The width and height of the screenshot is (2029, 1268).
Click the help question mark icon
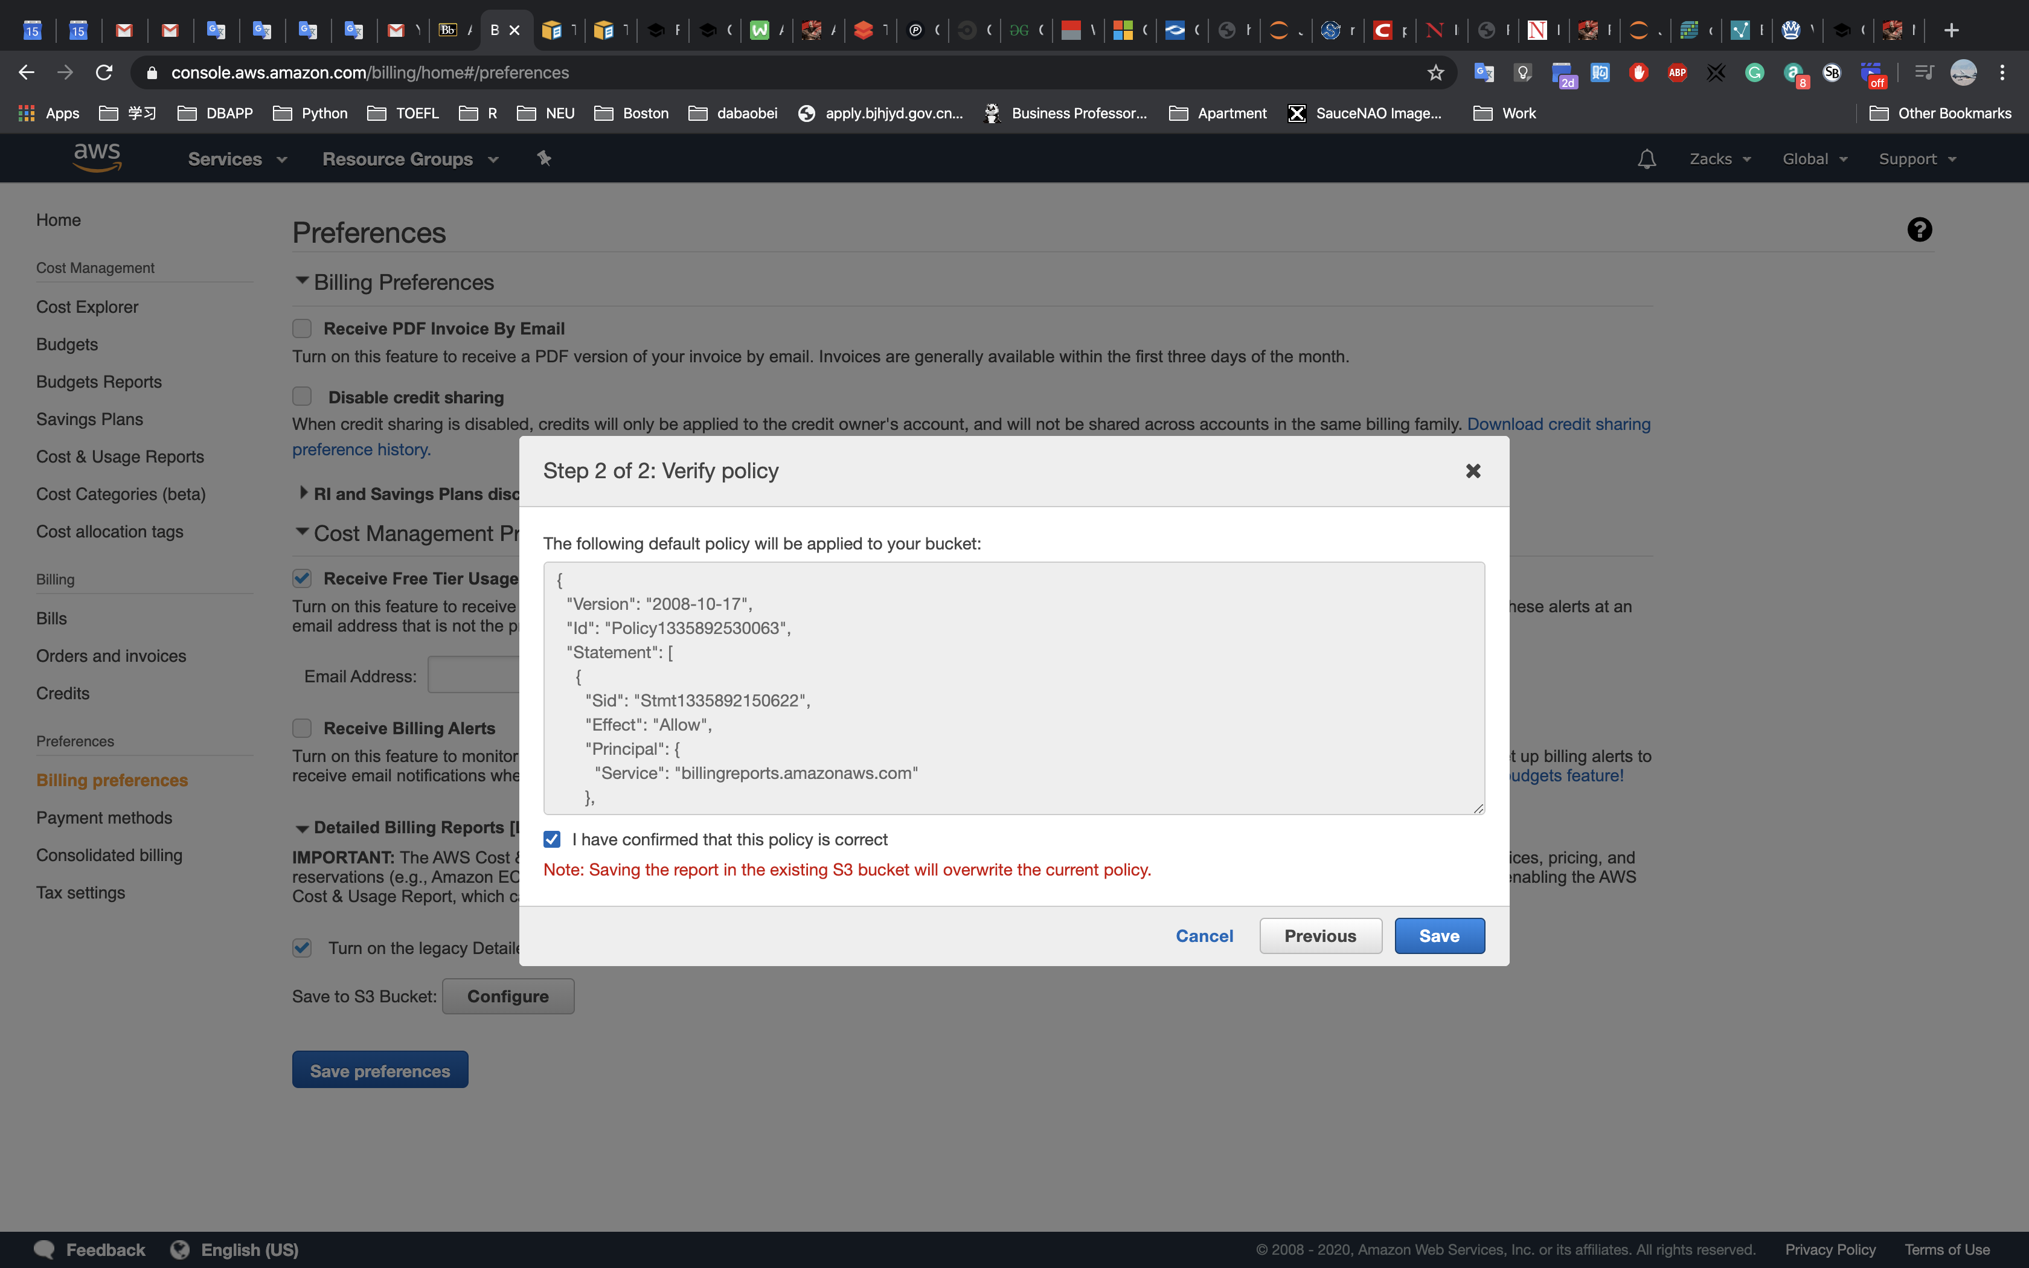click(1918, 230)
